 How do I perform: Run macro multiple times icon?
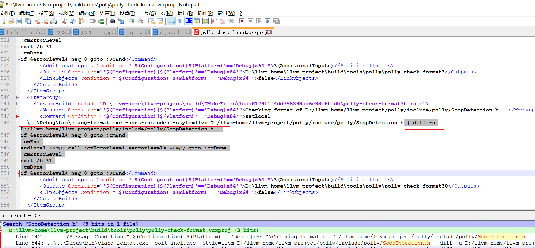click(x=267, y=21)
